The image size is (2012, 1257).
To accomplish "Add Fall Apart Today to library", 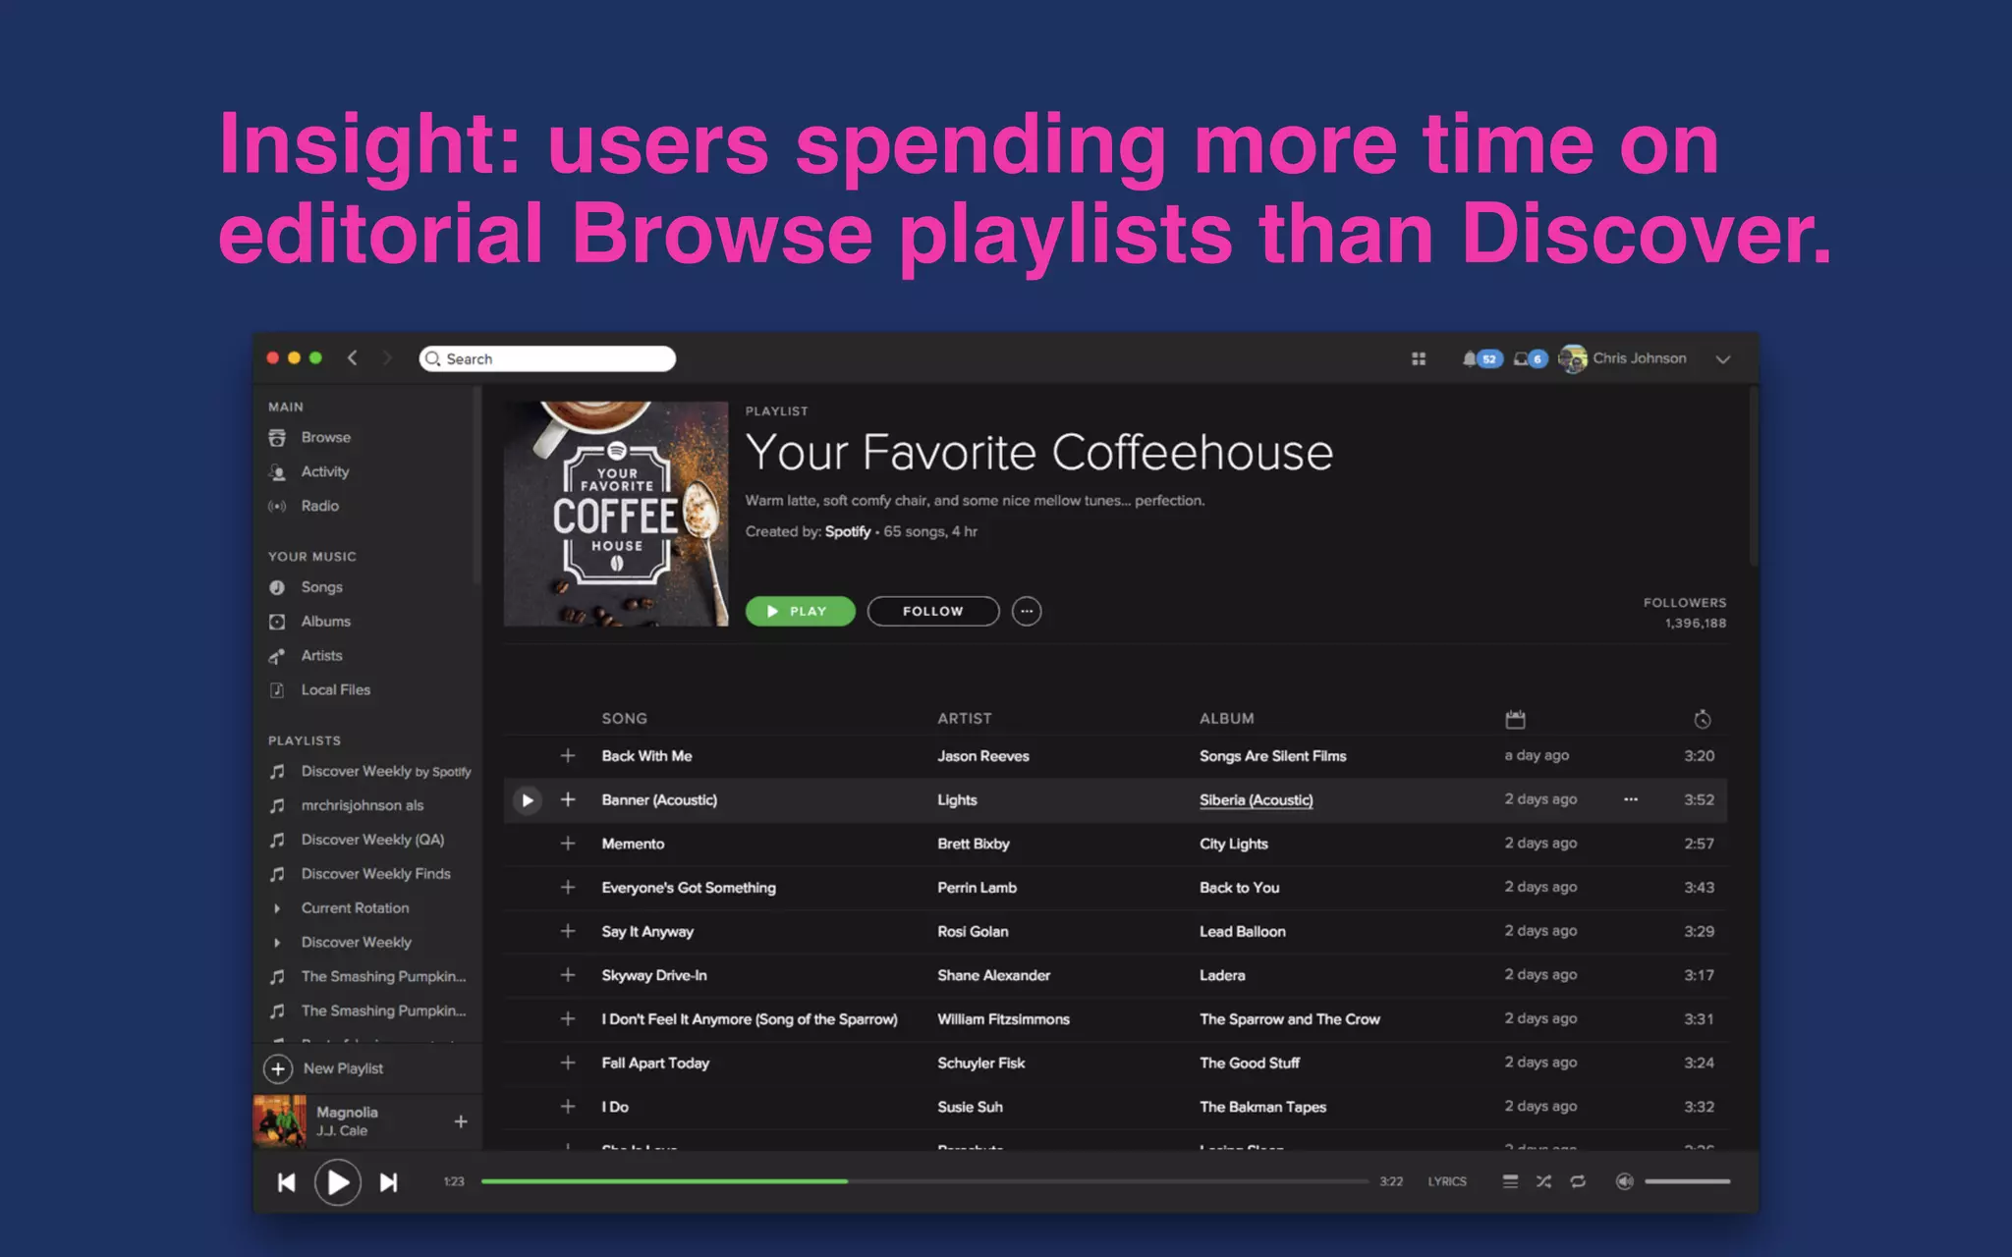I will coord(568,1063).
